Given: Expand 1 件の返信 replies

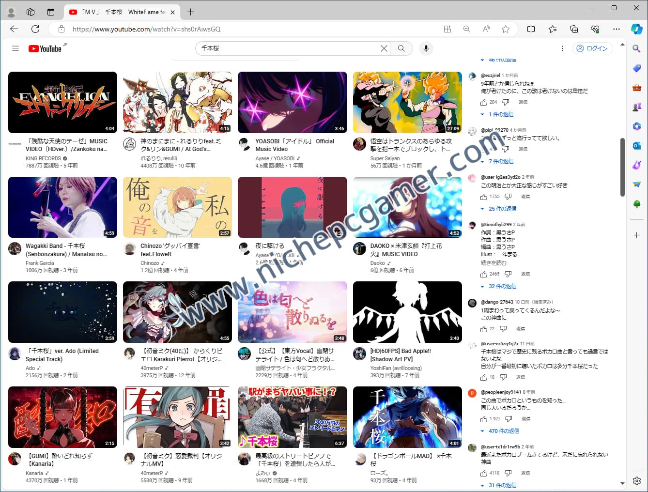Looking at the screenshot, I should (x=497, y=114).
